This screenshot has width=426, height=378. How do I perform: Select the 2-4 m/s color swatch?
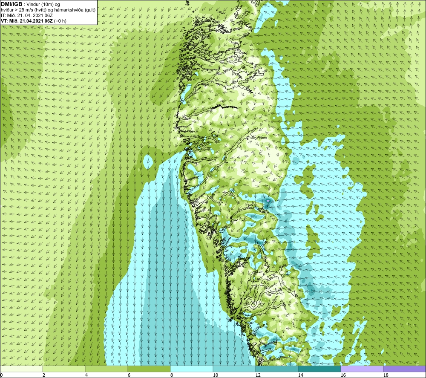pos(64,369)
